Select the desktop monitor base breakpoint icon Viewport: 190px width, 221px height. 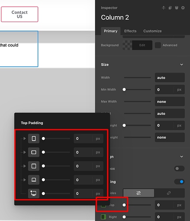click(34, 193)
